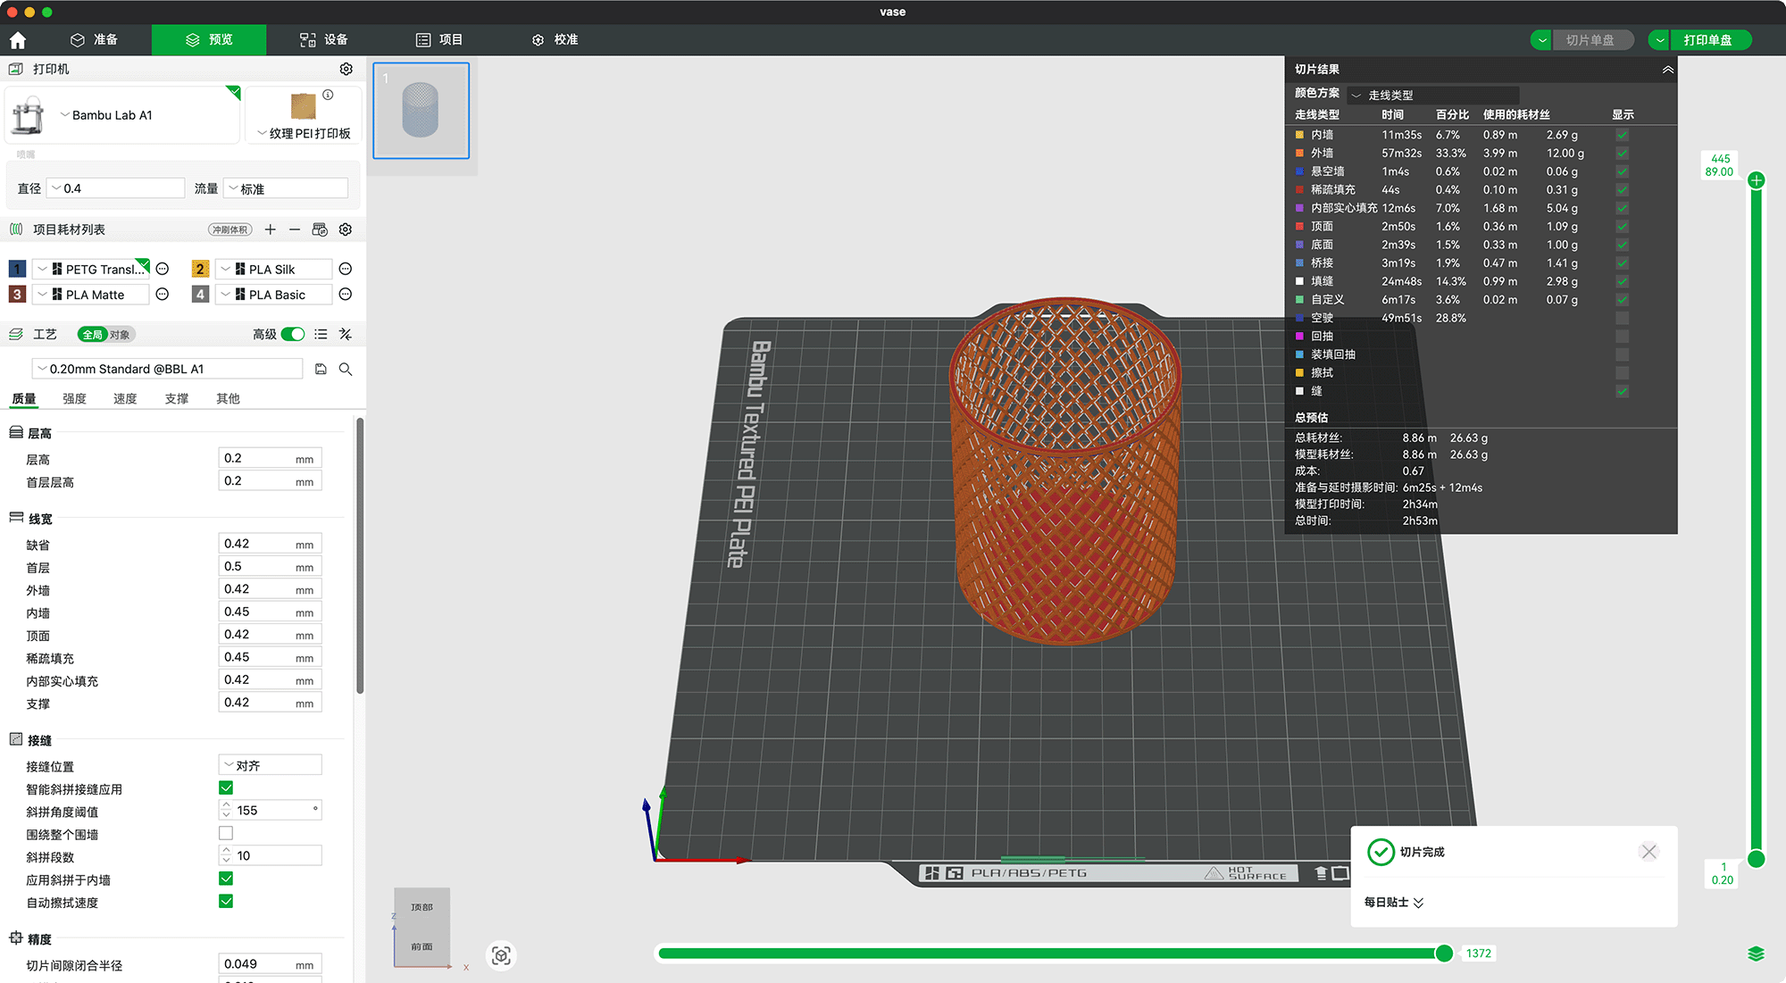Click the view cube top face
The image size is (1786, 983).
[421, 907]
